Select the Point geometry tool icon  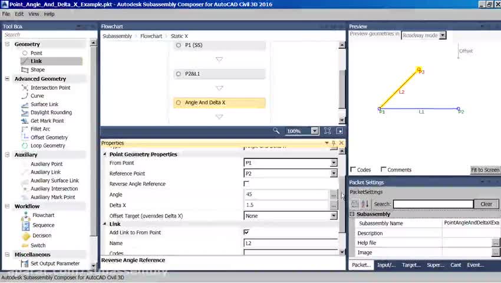pyautogui.click(x=25, y=53)
